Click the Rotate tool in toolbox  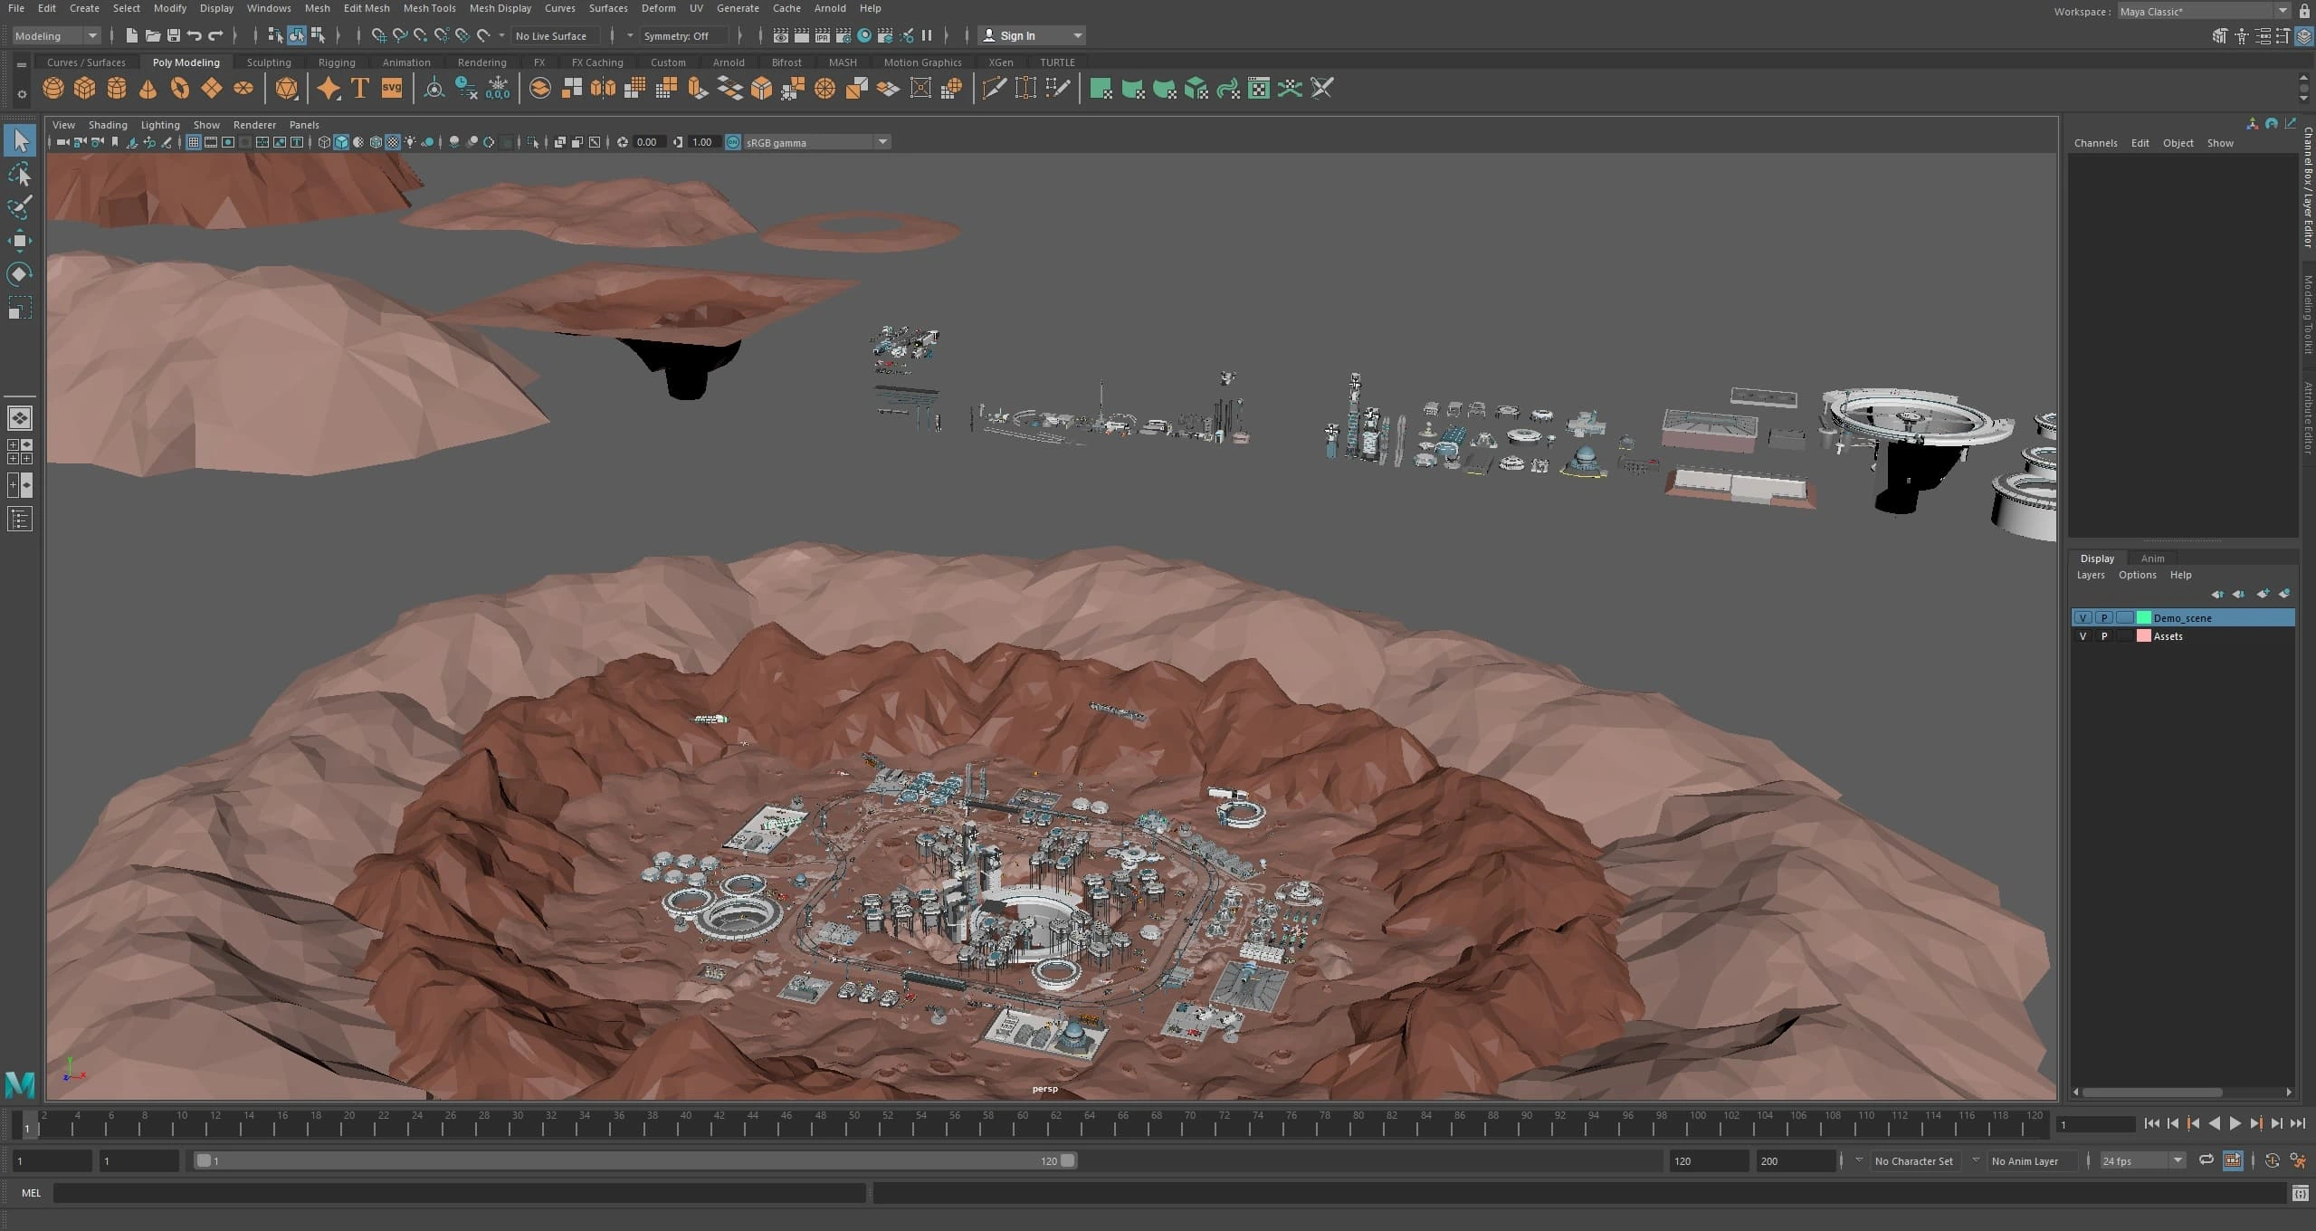tap(20, 273)
